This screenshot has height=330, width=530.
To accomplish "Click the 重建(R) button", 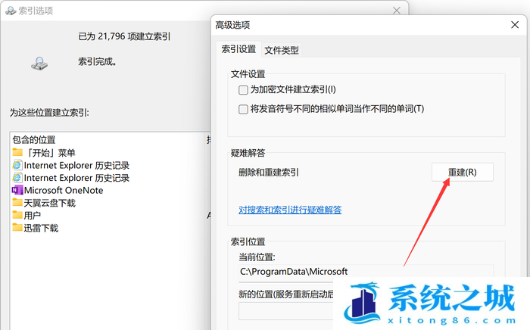I will pos(463,173).
